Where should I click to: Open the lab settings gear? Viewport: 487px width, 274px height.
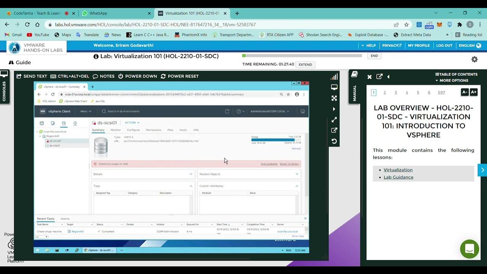(474, 59)
